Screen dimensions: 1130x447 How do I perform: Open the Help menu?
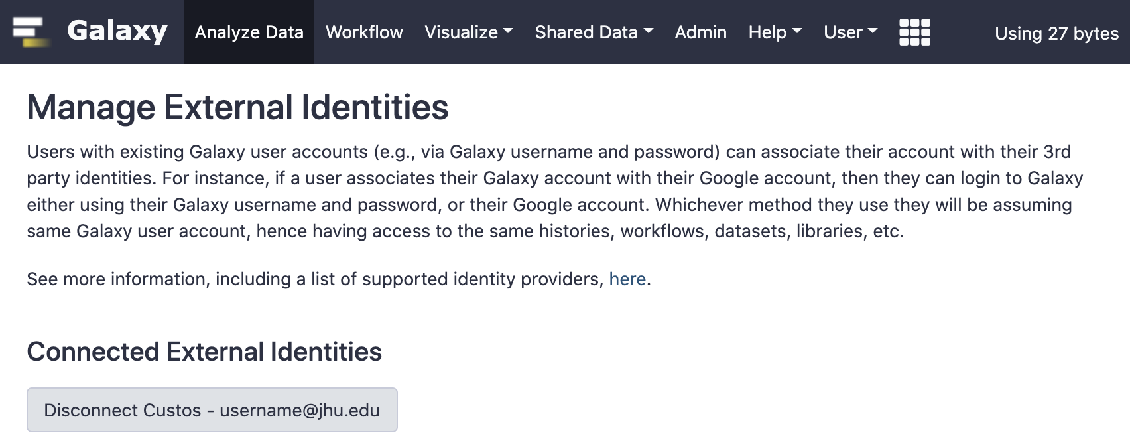(775, 32)
